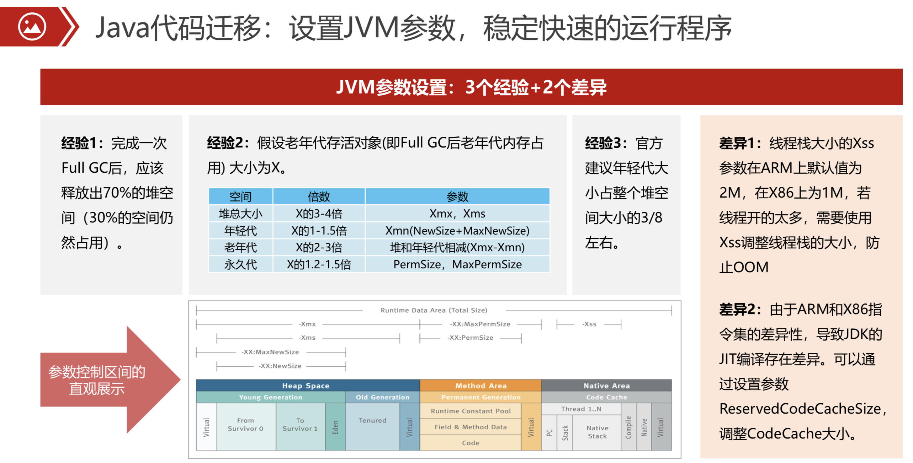This screenshot has width=913, height=463.
Task: Click the 'Heap Space' header block
Action: (308, 386)
